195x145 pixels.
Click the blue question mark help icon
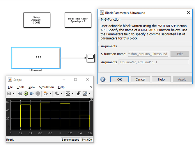click(x=103, y=79)
